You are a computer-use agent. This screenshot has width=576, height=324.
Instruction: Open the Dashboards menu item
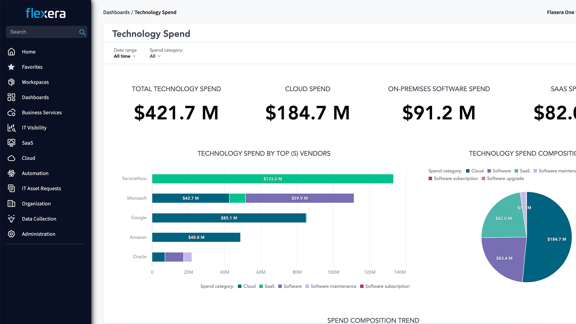(35, 97)
